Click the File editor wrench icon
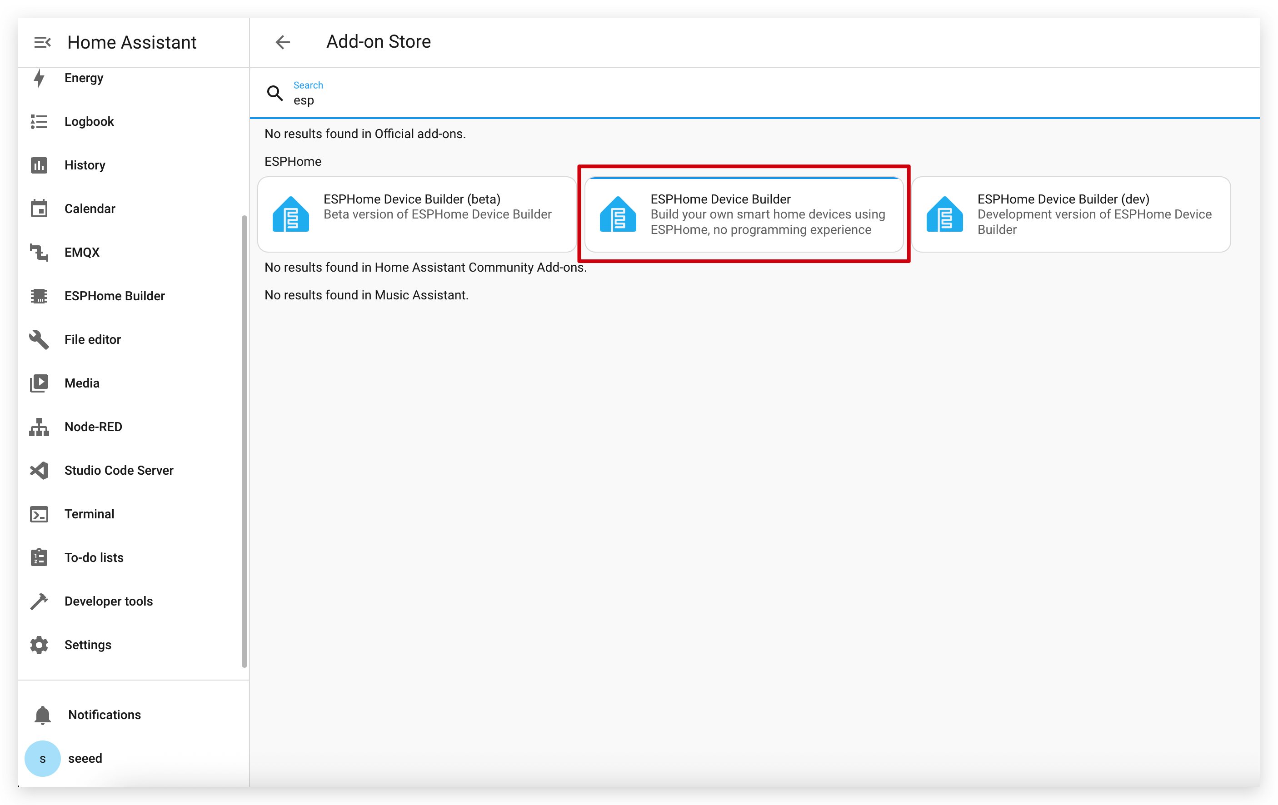1278x805 pixels. coord(39,340)
